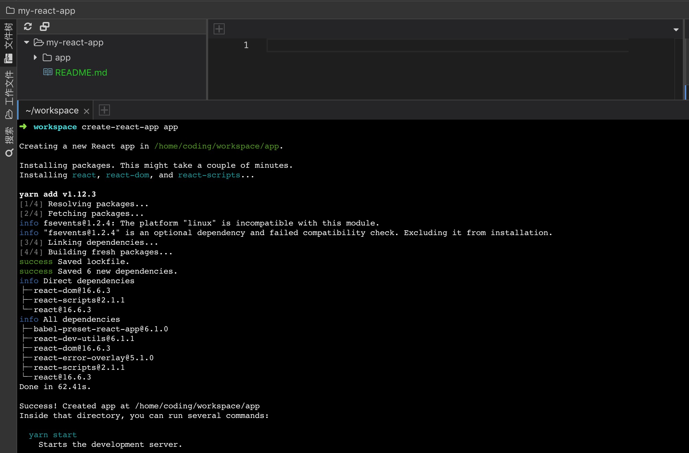Click into editor line 1

tap(448, 45)
